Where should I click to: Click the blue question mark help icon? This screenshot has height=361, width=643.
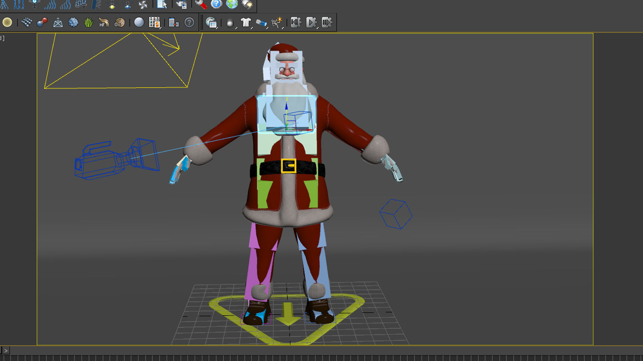pyautogui.click(x=216, y=4)
